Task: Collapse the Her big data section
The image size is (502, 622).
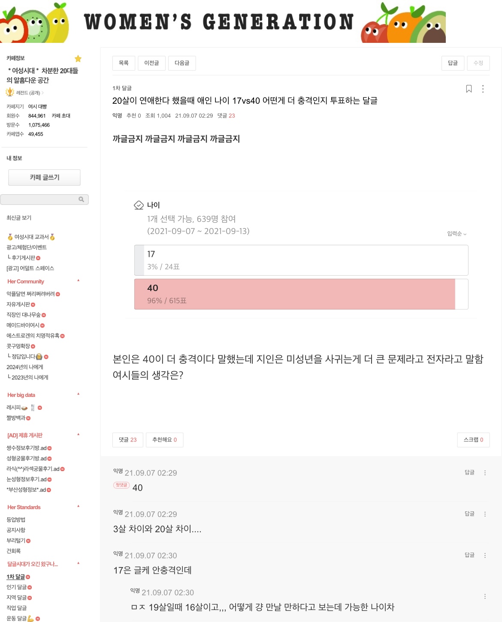Action: tap(79, 394)
